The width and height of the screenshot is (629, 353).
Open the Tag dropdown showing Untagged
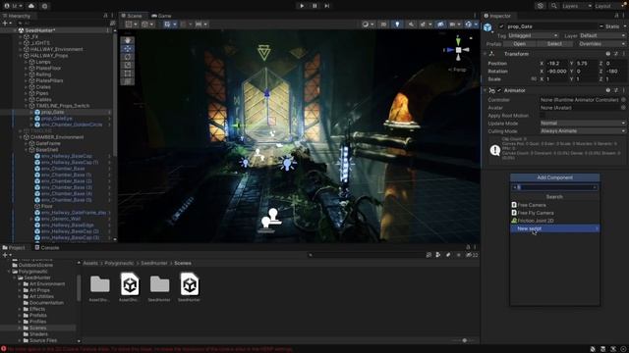(x=533, y=35)
